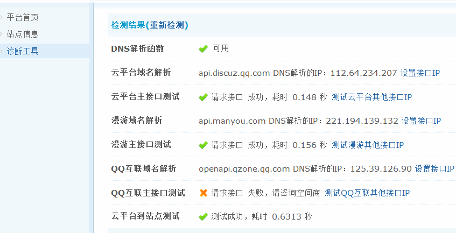Open 设置接口IP for api.discuz.qq.com
The width and height of the screenshot is (456, 233).
[x=420, y=73]
